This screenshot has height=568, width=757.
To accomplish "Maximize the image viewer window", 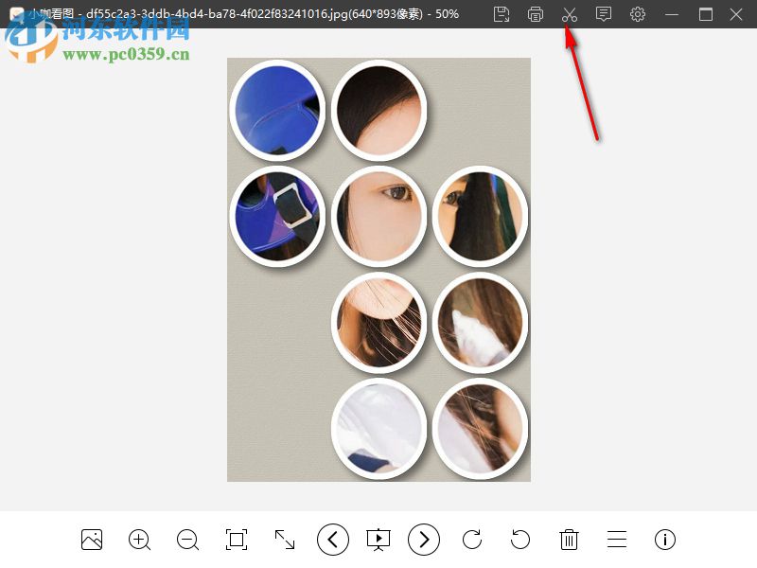I will click(706, 14).
